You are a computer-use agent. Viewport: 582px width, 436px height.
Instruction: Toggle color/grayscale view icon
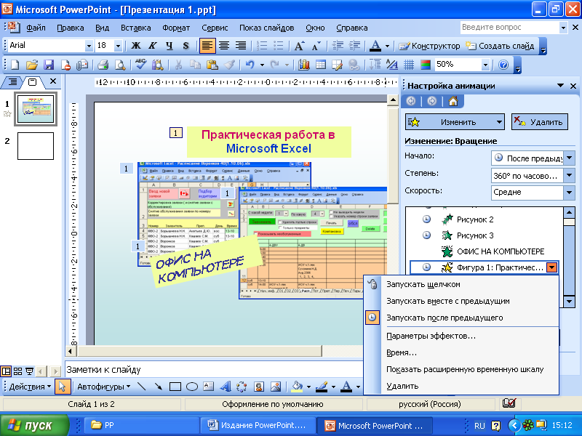tap(426, 65)
